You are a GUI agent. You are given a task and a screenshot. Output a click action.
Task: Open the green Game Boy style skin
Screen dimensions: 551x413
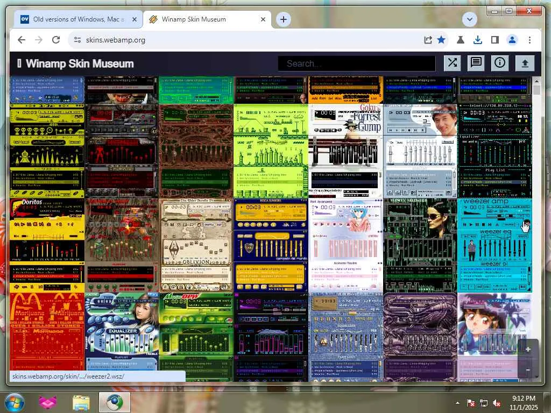click(x=271, y=151)
